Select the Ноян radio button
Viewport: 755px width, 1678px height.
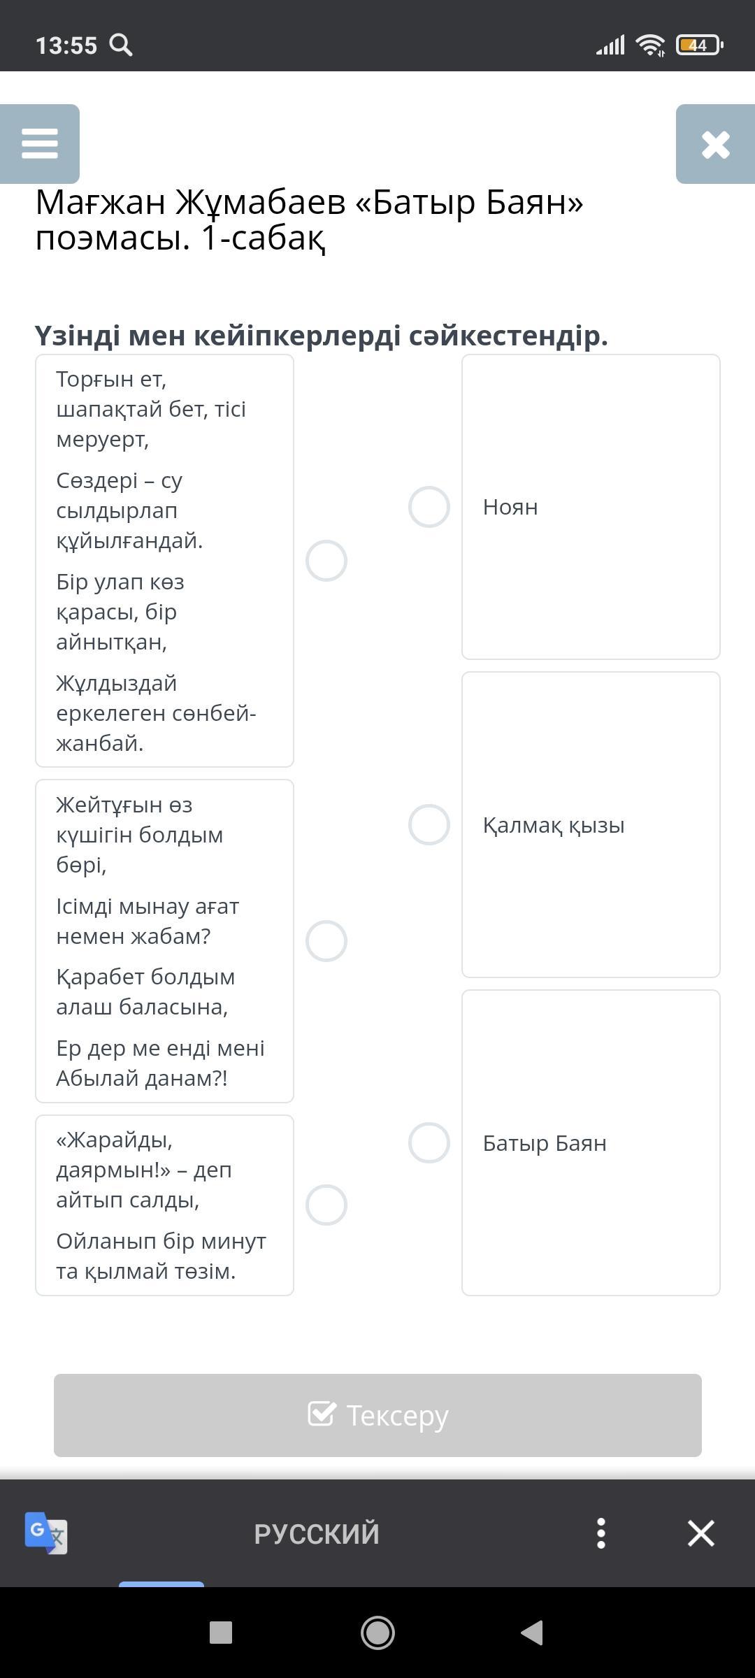point(429,507)
